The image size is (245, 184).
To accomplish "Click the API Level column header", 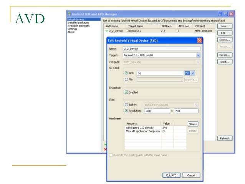I will [185, 26].
